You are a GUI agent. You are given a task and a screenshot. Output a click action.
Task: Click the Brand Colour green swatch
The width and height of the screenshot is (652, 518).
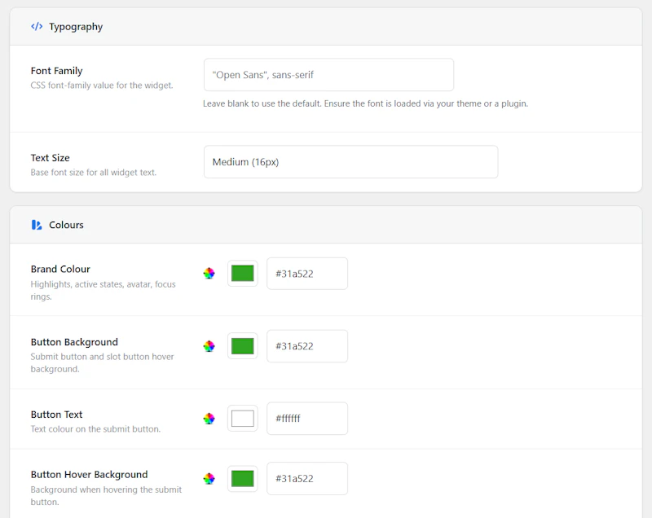[242, 274]
